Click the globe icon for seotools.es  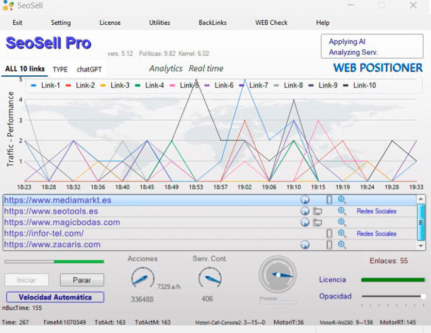(305, 211)
